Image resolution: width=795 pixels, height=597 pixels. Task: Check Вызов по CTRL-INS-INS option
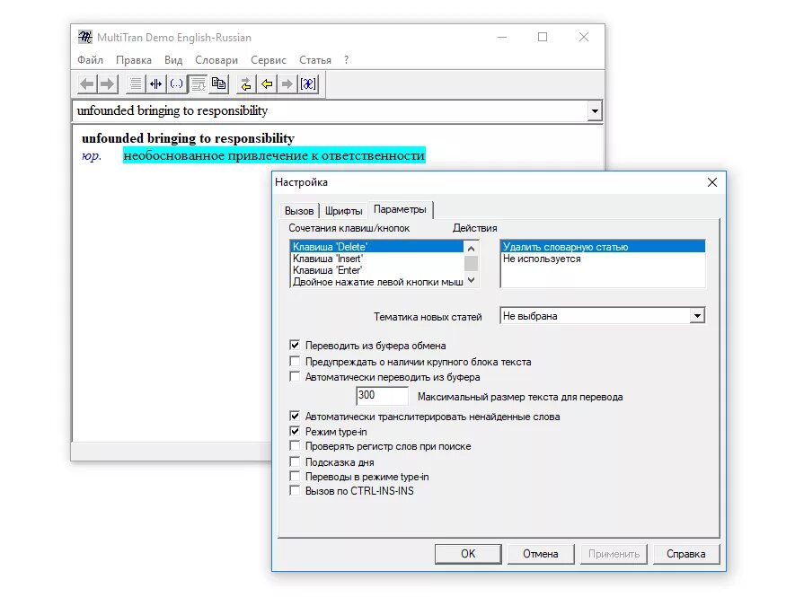295,490
